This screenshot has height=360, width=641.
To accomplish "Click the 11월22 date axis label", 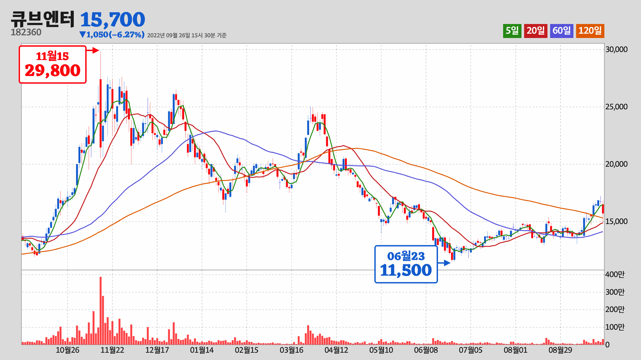I will (x=112, y=350).
